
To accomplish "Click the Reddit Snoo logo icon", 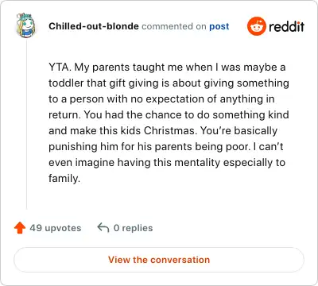I will [x=257, y=26].
